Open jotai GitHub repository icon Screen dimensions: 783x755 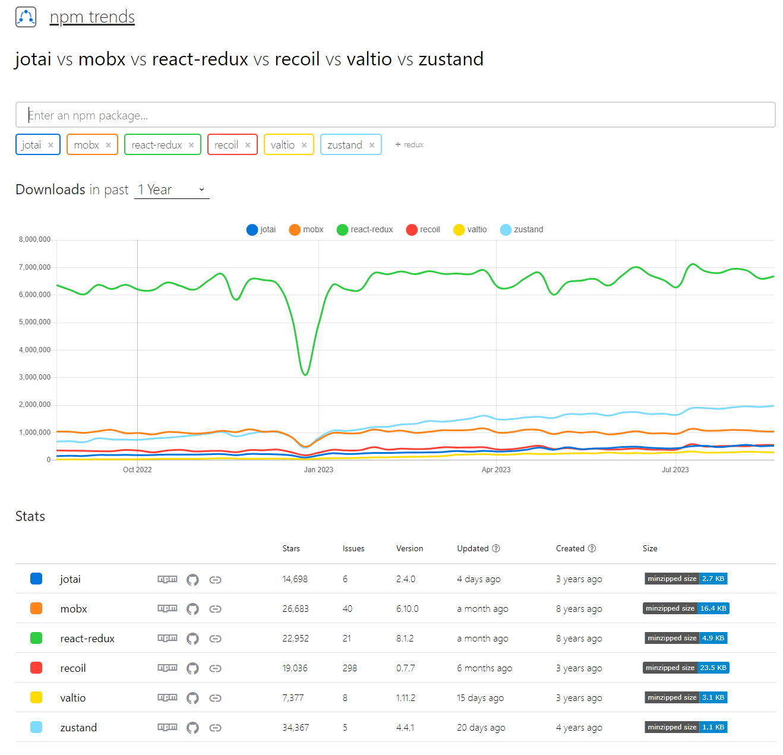tap(192, 580)
